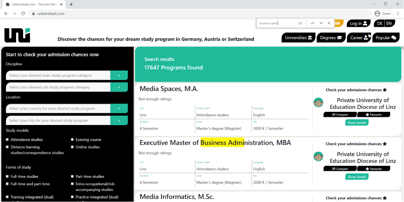Tick the Online studies checkbox

tap(72, 147)
